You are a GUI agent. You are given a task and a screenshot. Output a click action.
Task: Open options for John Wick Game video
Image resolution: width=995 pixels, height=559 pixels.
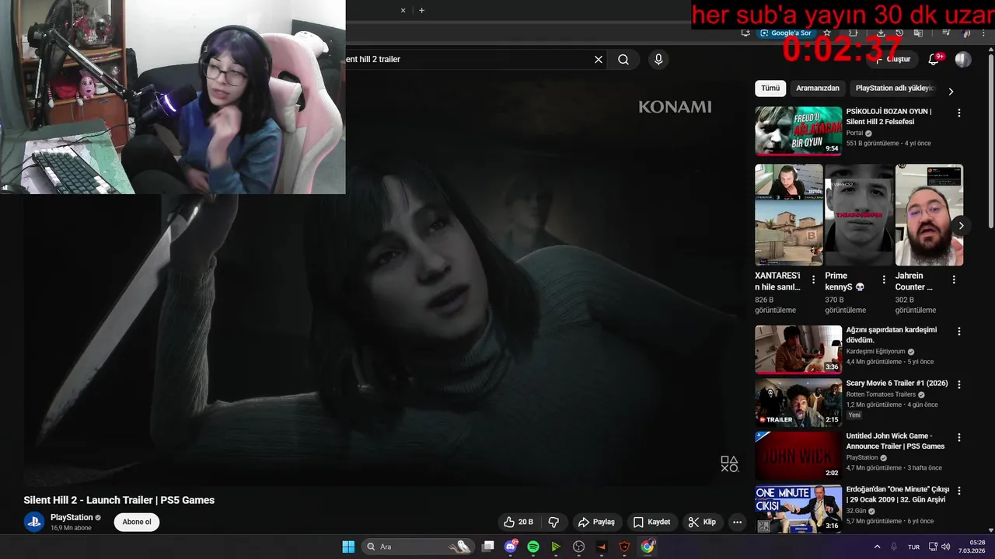(958, 437)
